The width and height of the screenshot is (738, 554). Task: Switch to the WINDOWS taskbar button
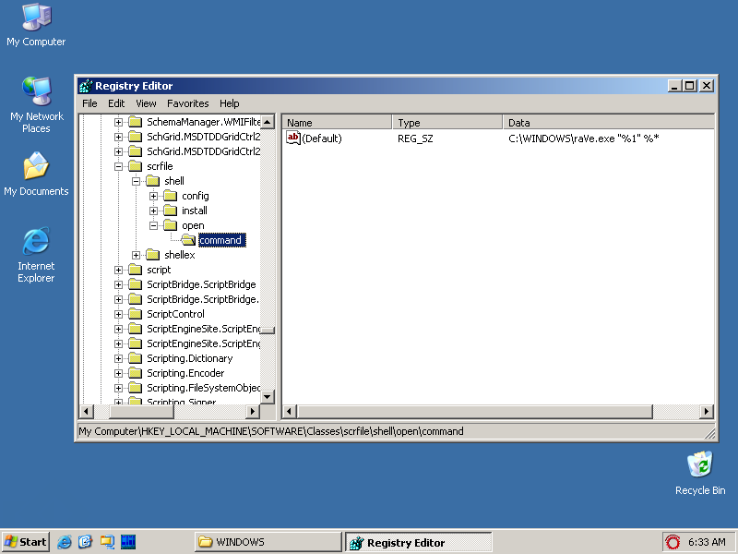268,542
